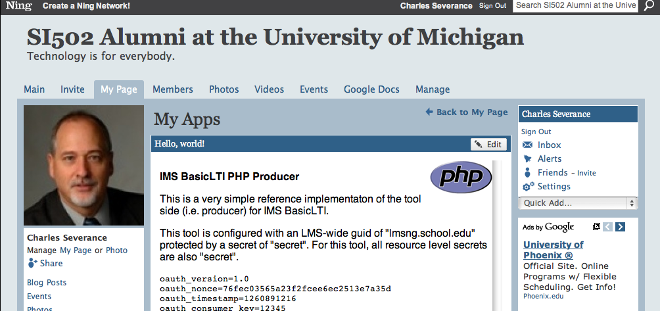This screenshot has width=660, height=311.
Task: Open the Blog Posts link
Action: [x=47, y=282]
